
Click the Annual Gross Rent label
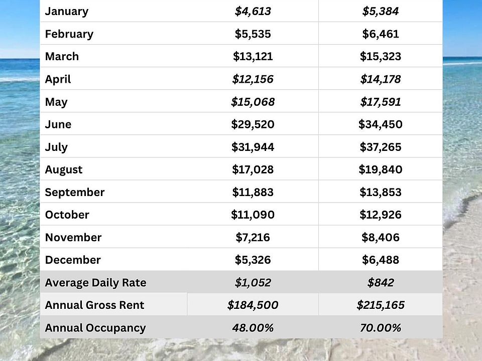94,305
